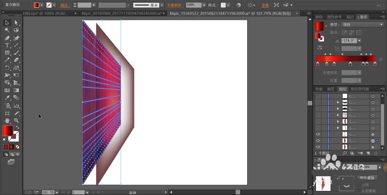Select the Zoom magnifier tool
Screen dimensions: 387x195
pyautogui.click(x=16, y=121)
